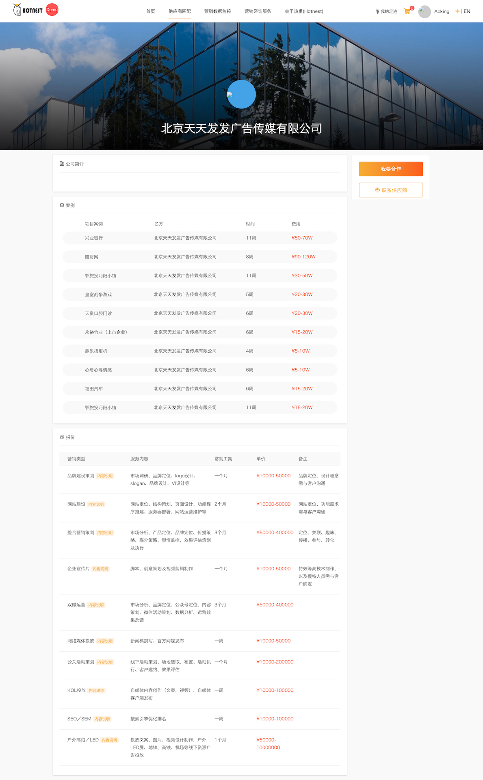Open the 首页 menu item
The image size is (483, 780).
150,11
